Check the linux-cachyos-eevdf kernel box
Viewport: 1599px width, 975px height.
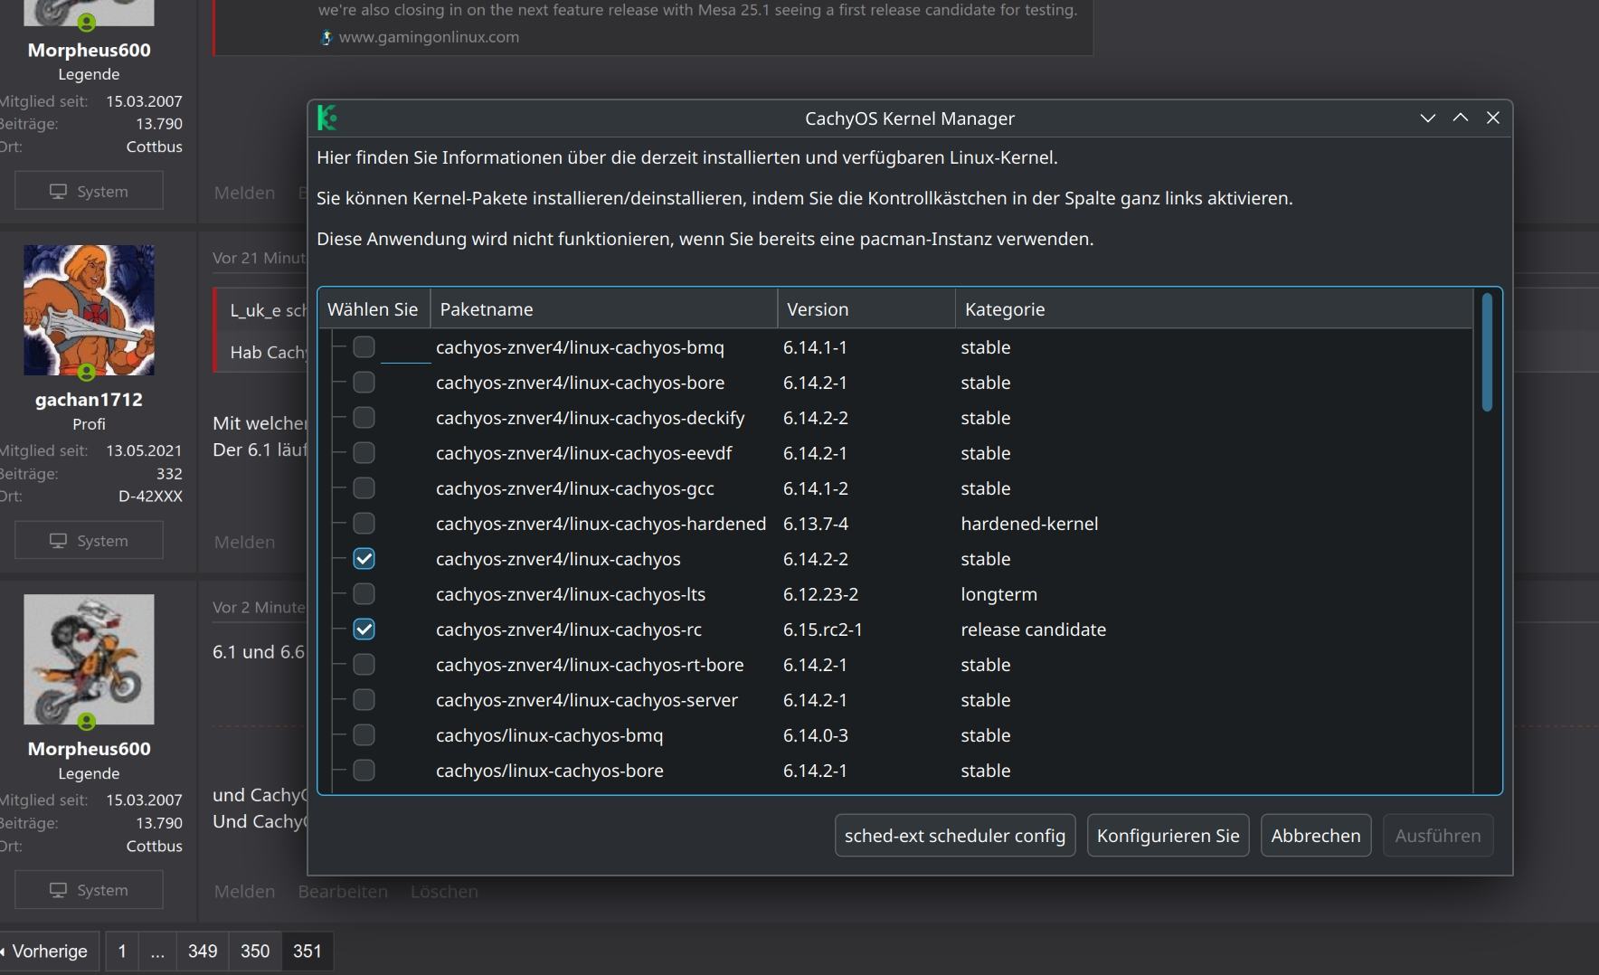click(x=364, y=452)
